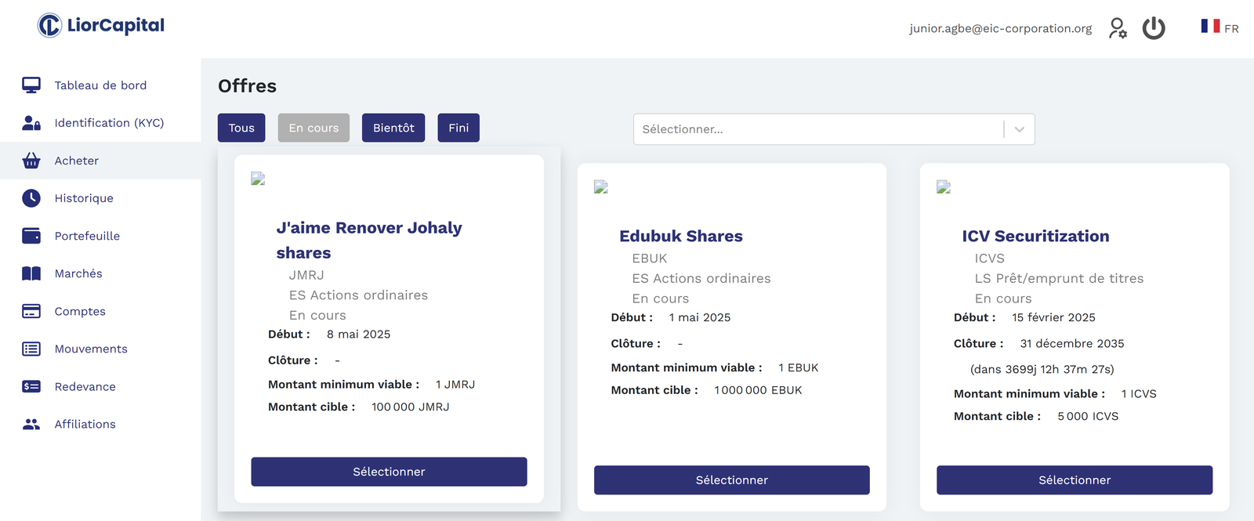The width and height of the screenshot is (1254, 521).
Task: Open the FR language selector
Action: 1220,27
